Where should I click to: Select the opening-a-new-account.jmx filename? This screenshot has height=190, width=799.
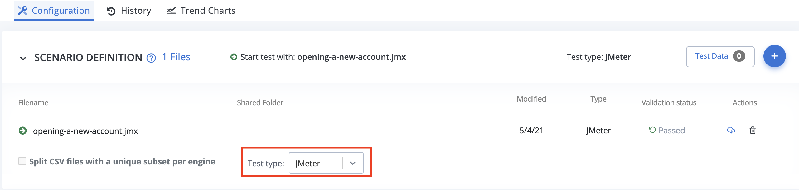(x=85, y=131)
